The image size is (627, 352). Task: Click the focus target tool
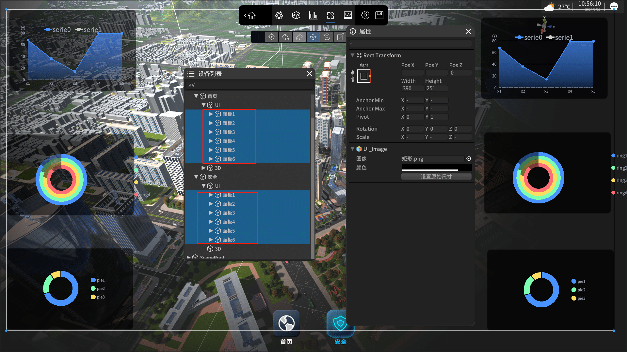pyautogui.click(x=271, y=37)
